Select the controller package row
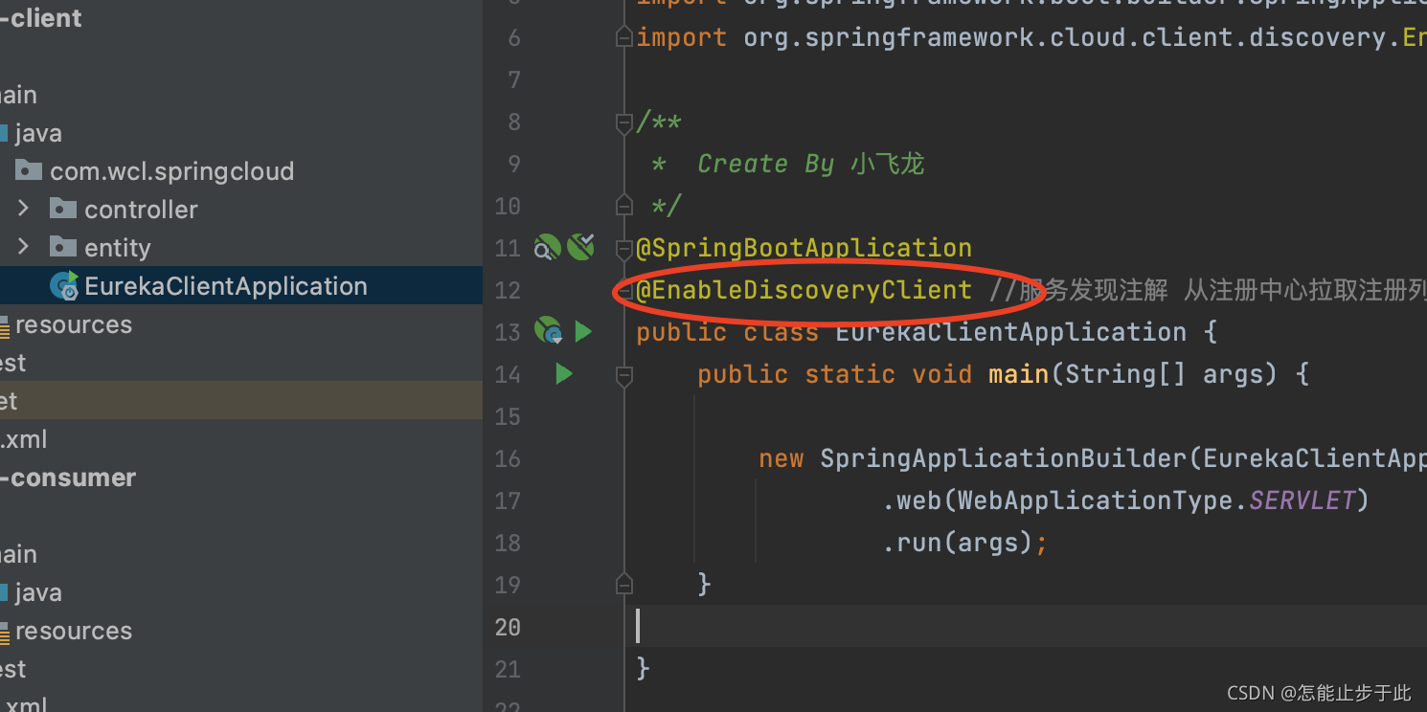This screenshot has height=712, width=1427. click(241, 210)
